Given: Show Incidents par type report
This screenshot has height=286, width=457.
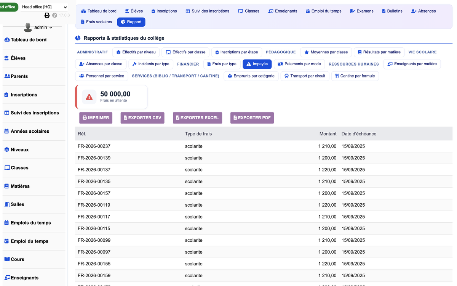Looking at the screenshot, I should 151,64.
